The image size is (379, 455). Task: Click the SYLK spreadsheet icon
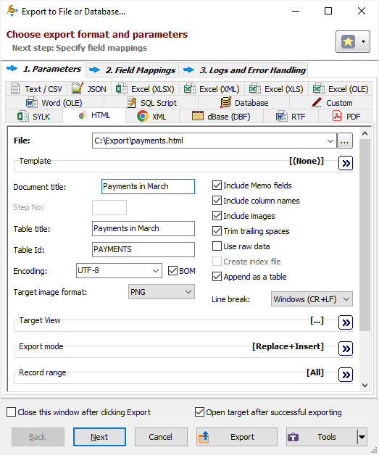click(x=23, y=117)
